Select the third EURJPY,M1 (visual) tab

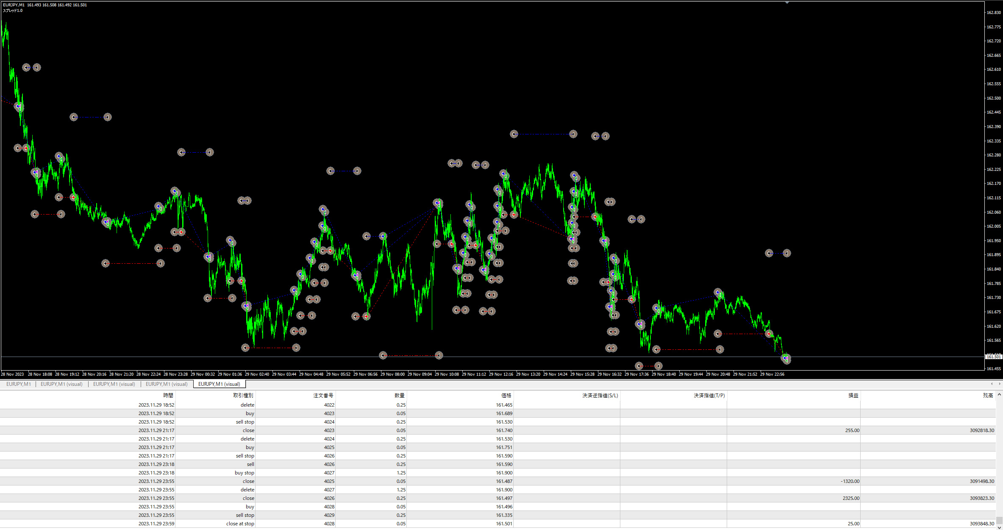[114, 384]
